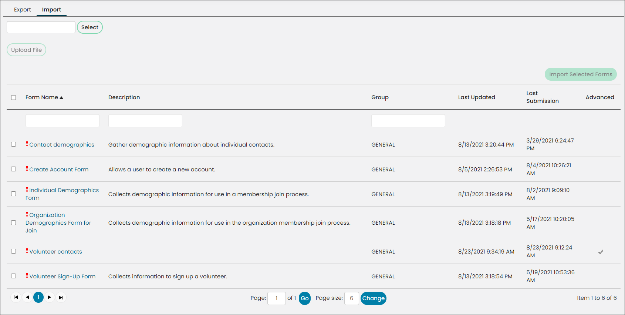Open the Contact demographics form link
625x315 pixels.
click(62, 145)
